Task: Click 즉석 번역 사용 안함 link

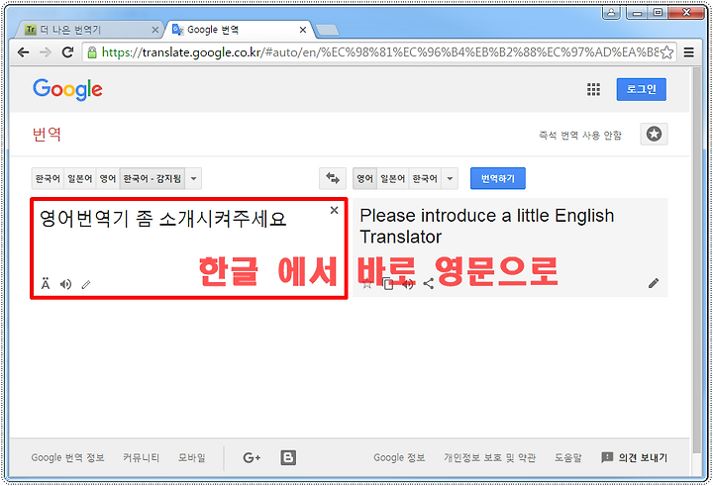Action: point(580,135)
